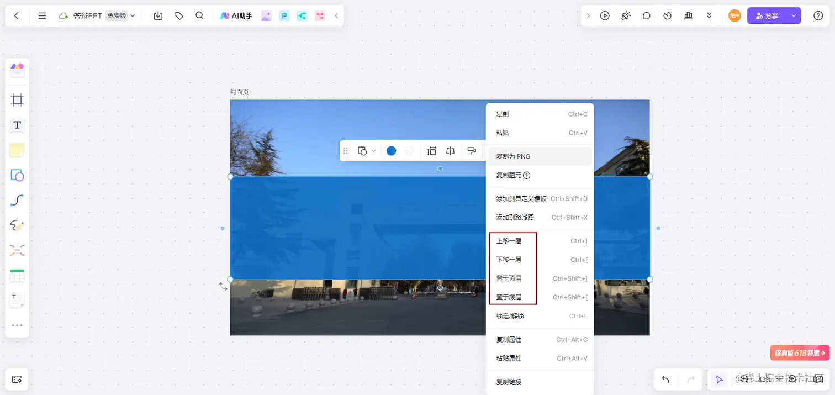Choose 粘贴属性 from context menu
Screen dimensions: 835x395
coord(540,359)
